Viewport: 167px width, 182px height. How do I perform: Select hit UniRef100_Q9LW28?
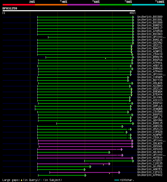coord(150,143)
